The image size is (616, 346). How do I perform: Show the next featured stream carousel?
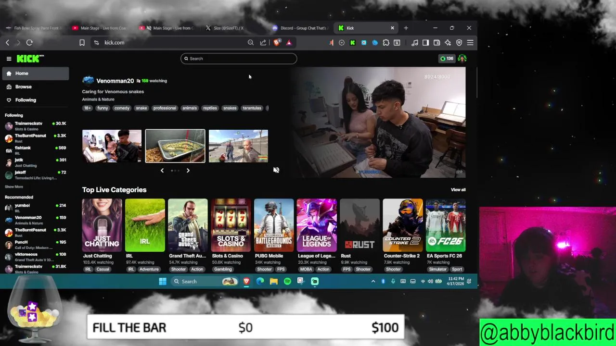188,171
